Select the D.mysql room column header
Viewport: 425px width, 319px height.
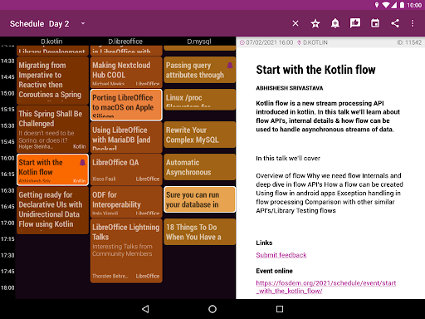(x=199, y=42)
